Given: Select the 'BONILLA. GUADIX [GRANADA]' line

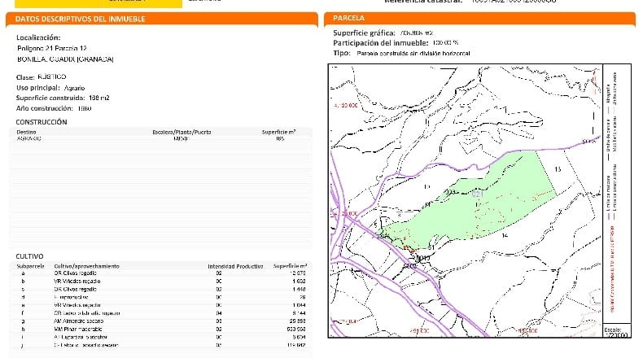Looking at the screenshot, I should click(x=65, y=59).
